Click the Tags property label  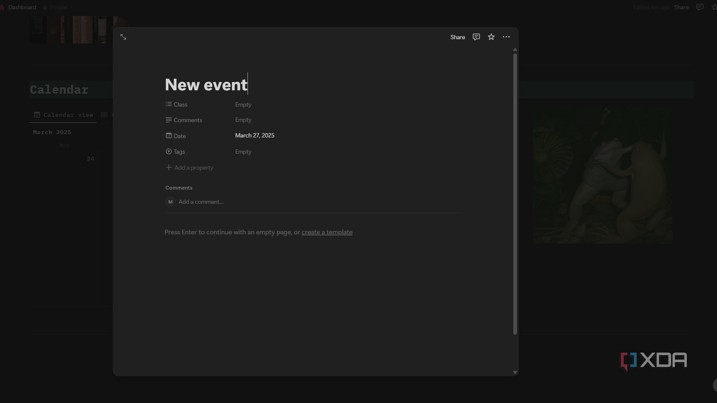click(x=175, y=151)
